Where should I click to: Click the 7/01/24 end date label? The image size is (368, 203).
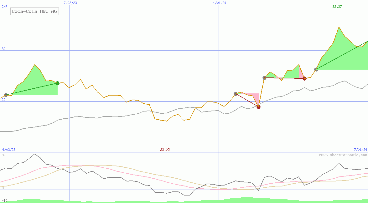click(360, 150)
